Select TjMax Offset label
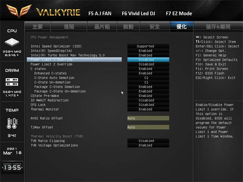Viewport: 243px width, 182px height. tap(42, 127)
